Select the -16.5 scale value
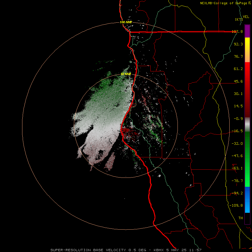This screenshot has width=252, height=252. coord(237,131)
